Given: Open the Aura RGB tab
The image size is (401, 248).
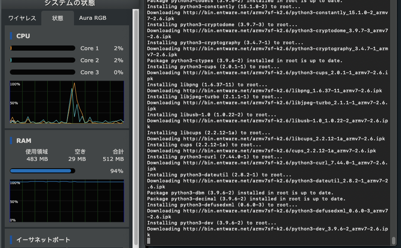Looking at the screenshot, I should click(93, 18).
